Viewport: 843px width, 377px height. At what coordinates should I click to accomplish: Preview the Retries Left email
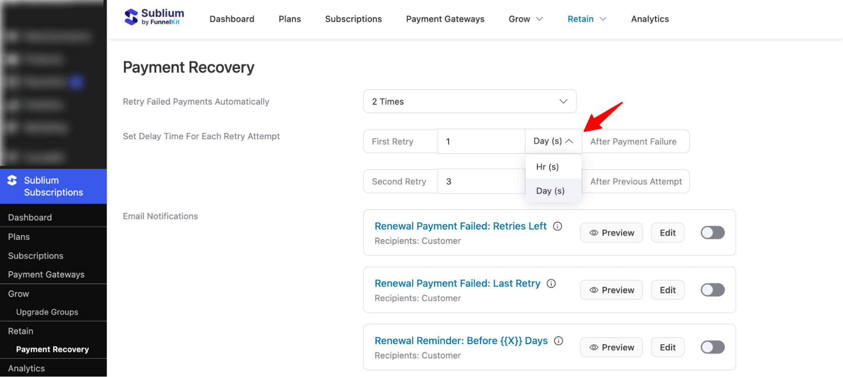pos(611,233)
